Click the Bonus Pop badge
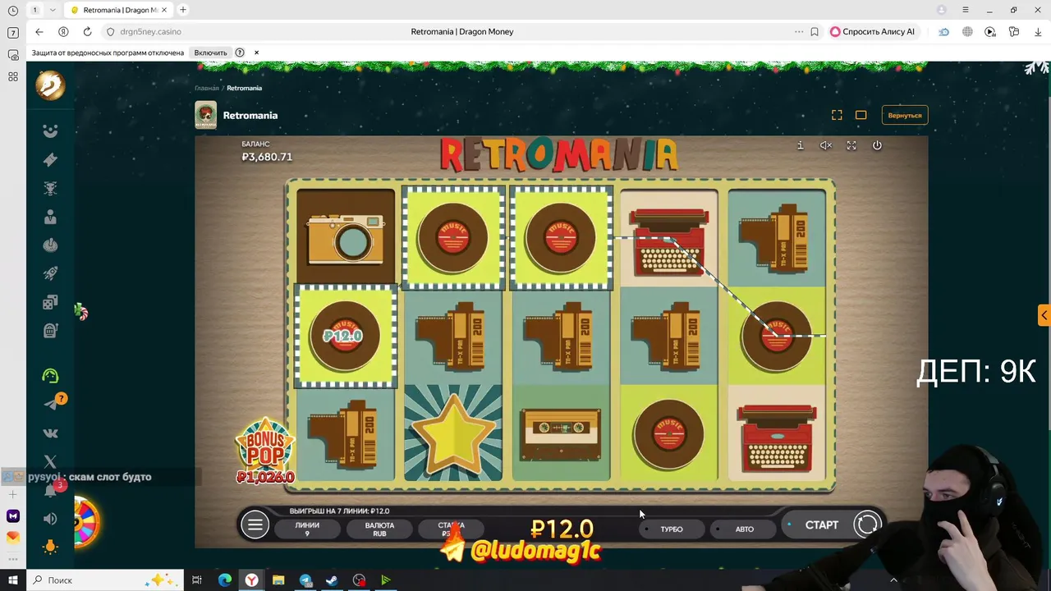Image resolution: width=1051 pixels, height=591 pixels. tap(264, 451)
